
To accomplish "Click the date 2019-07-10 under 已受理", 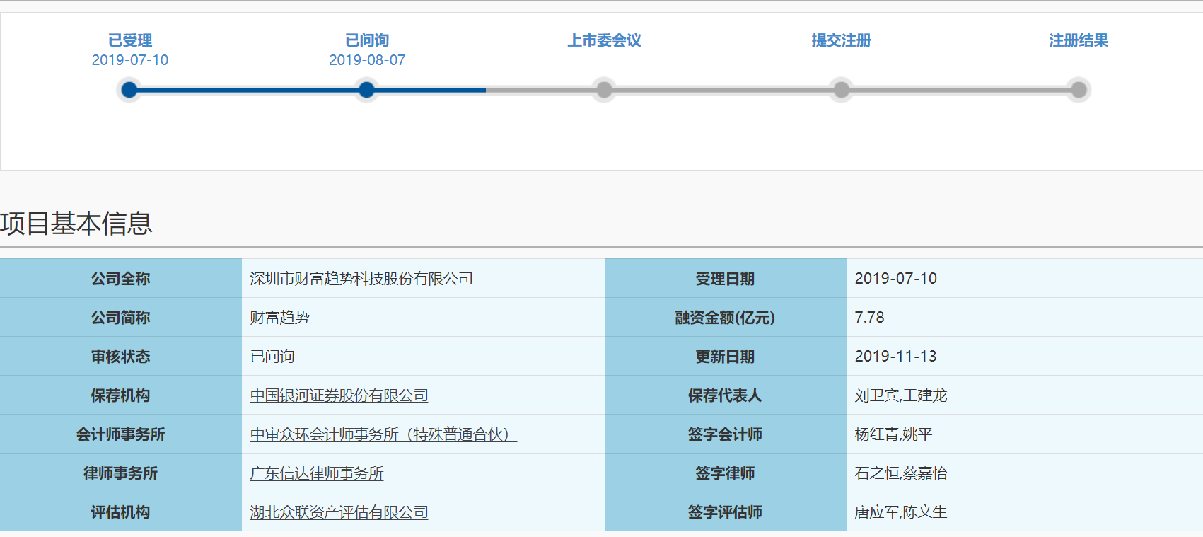I will pyautogui.click(x=130, y=60).
